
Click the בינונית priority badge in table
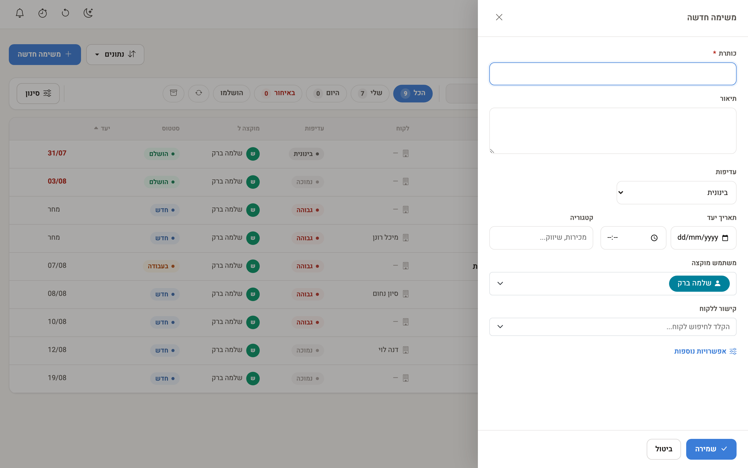306,154
